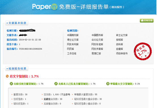This screenshot has width=157, height=108.
Task: Click the PaperYY logo in header
Action: point(45,7)
